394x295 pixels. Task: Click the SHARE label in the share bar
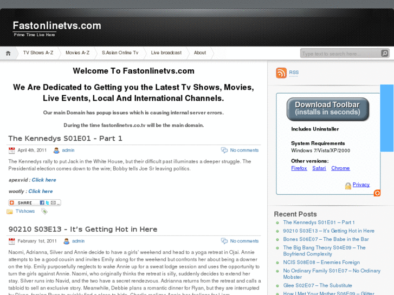click(x=24, y=203)
